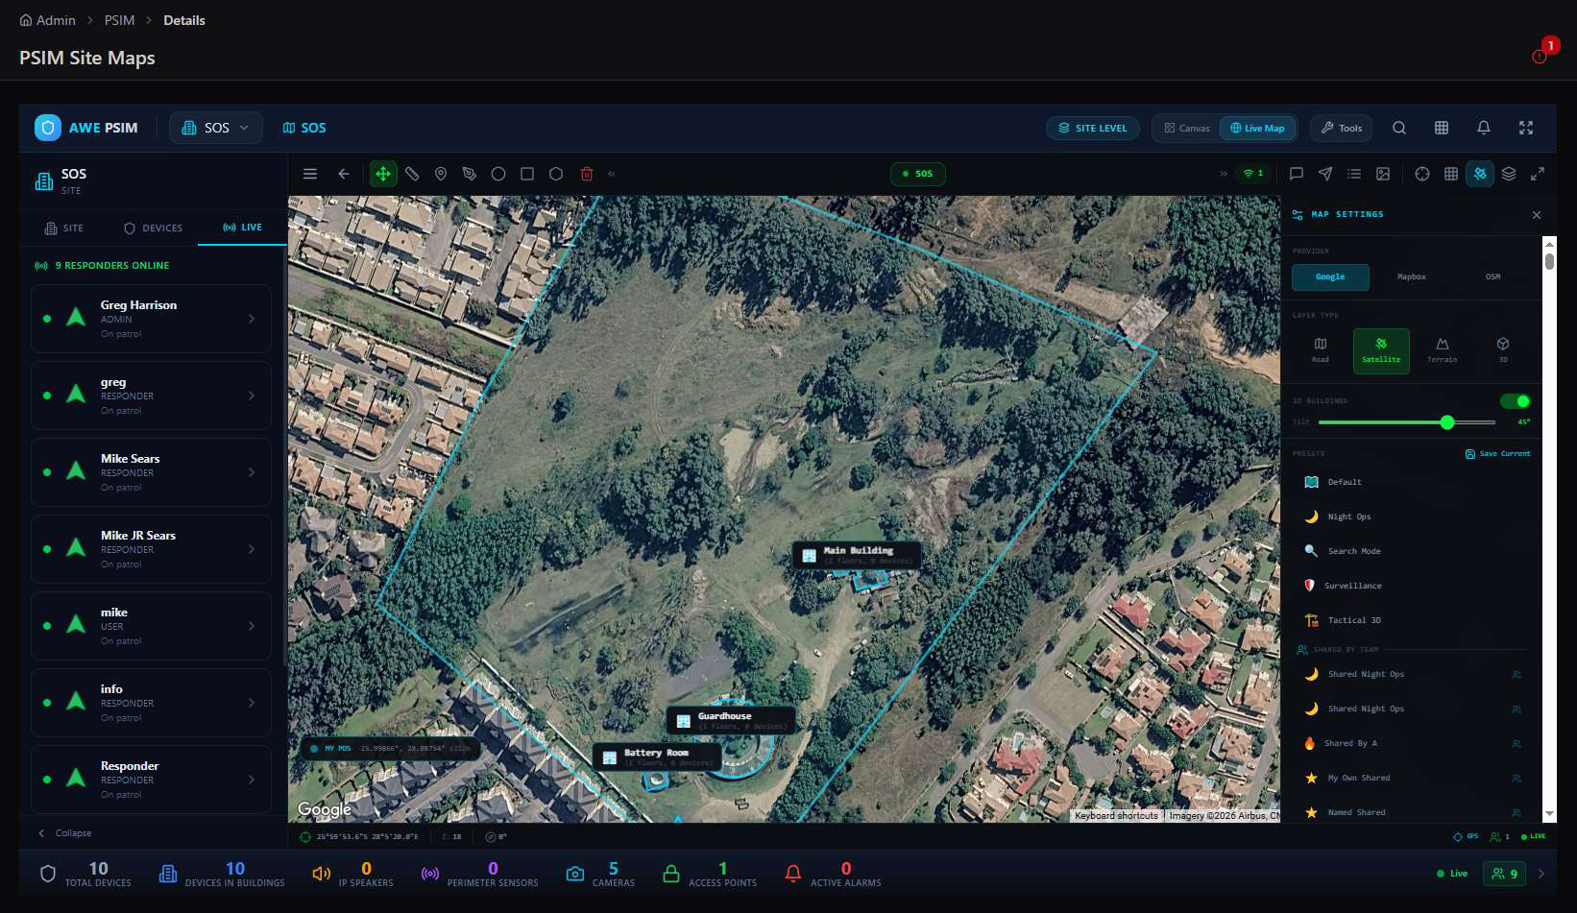Open the LIVE tab
This screenshot has width=1577, height=913.
(242, 228)
